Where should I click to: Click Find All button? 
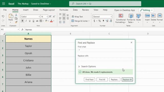[x=102, y=79]
